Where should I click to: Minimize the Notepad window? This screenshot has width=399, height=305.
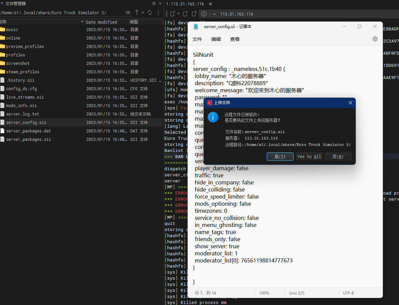pyautogui.click(x=344, y=26)
